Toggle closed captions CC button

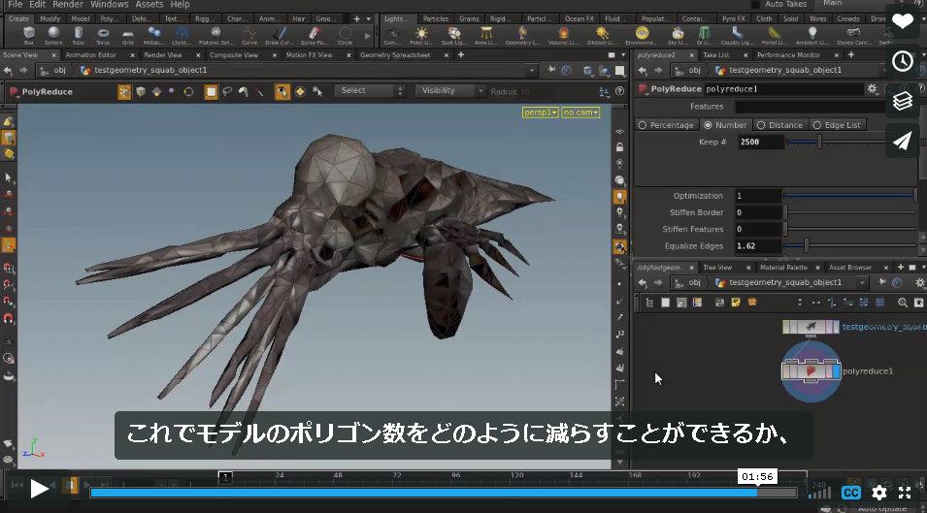click(851, 493)
